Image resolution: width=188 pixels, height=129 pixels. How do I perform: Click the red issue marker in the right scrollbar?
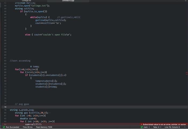tap(187, 73)
